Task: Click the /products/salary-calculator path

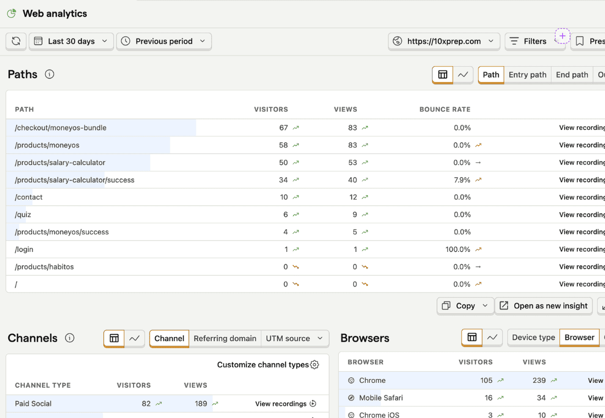Action: (x=60, y=162)
